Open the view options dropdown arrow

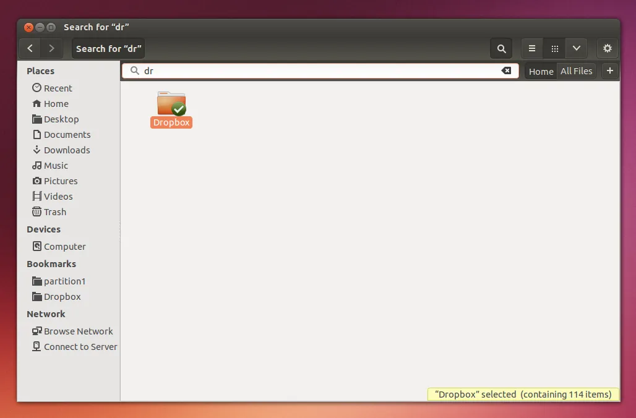tap(576, 48)
